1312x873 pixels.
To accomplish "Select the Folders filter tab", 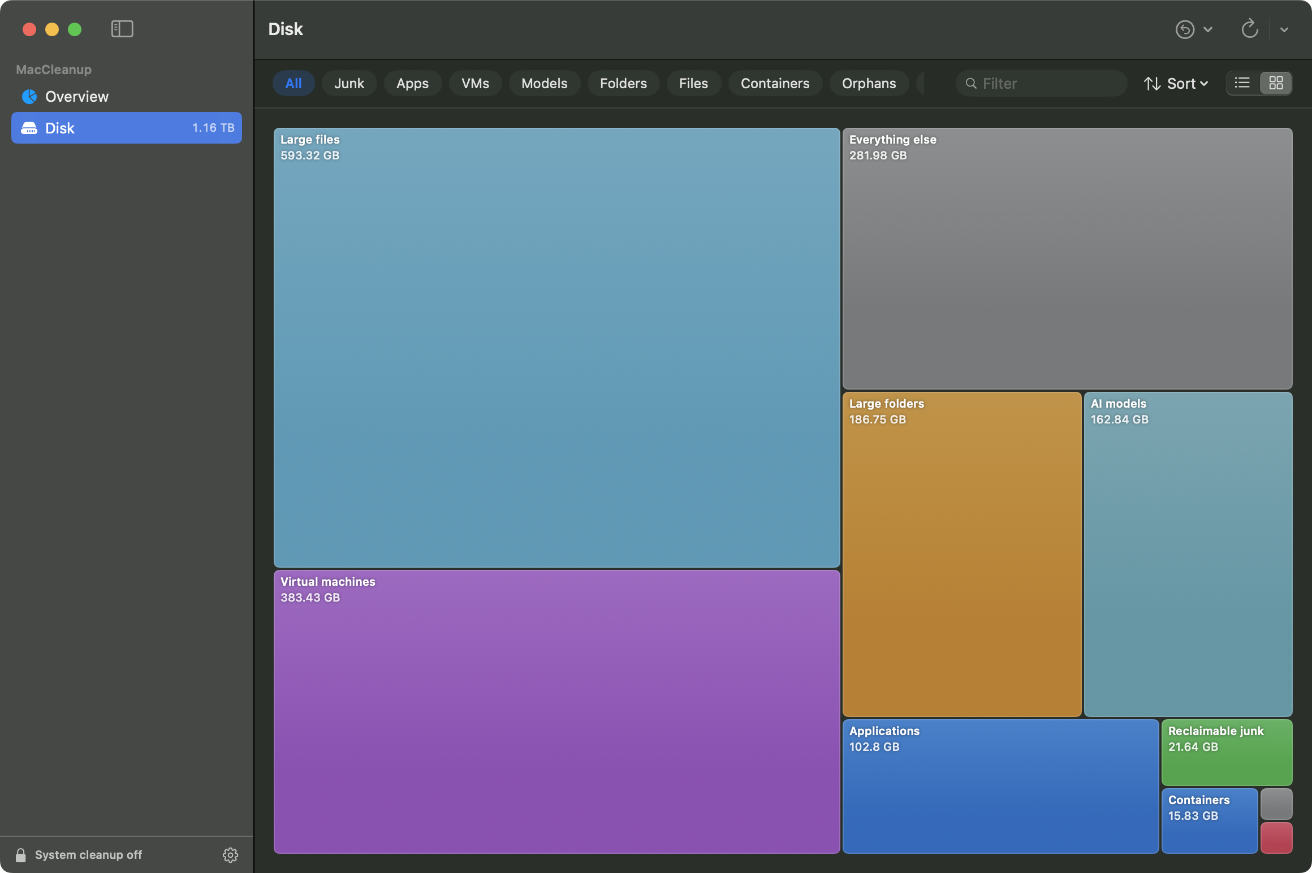I will [623, 84].
